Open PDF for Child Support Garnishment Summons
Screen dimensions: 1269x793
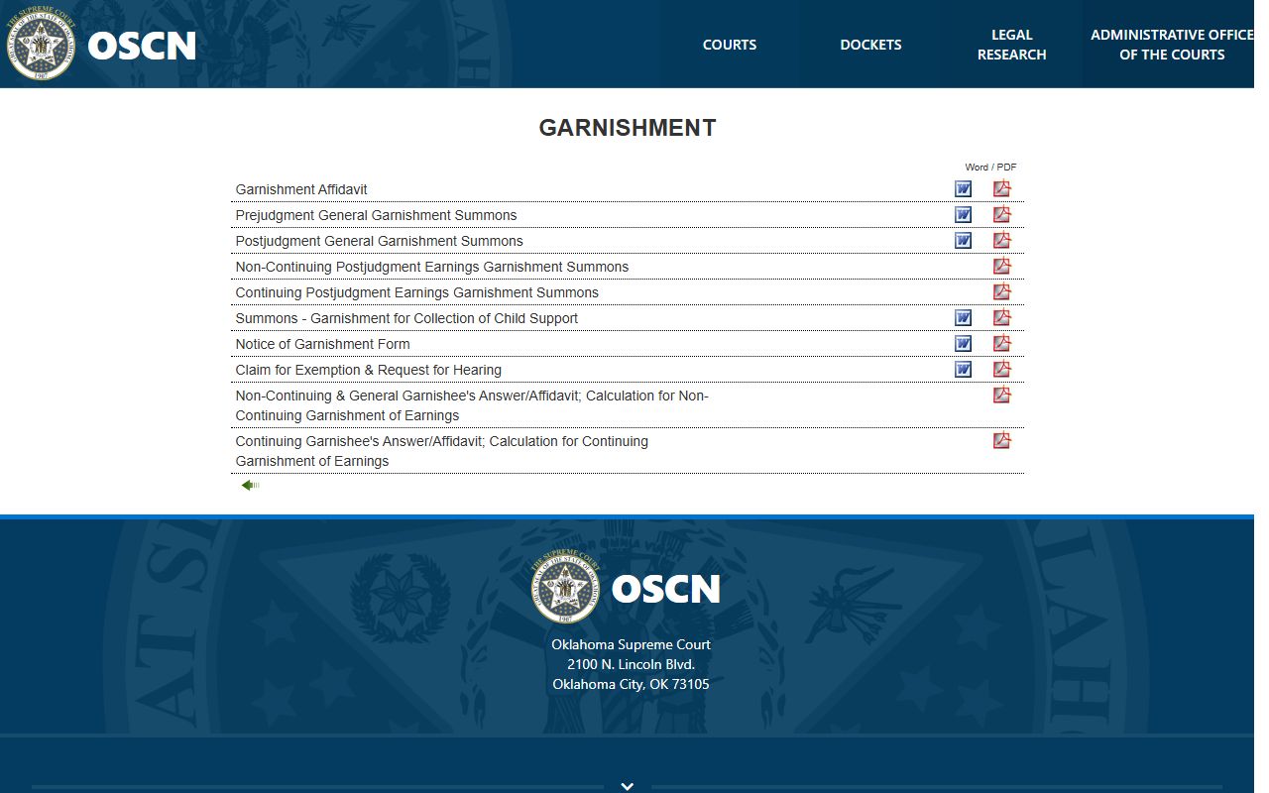pyautogui.click(x=1002, y=317)
